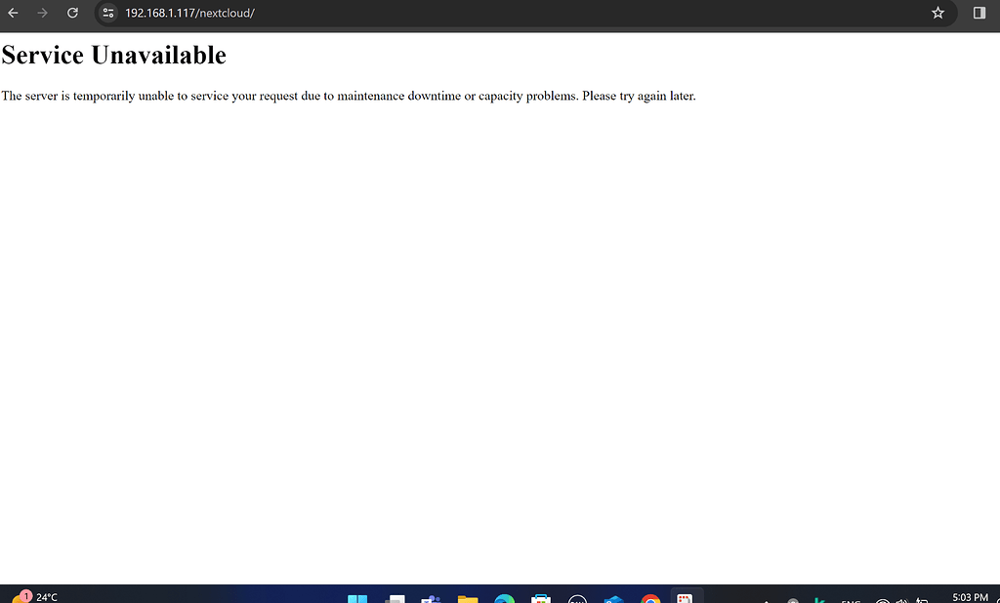1000x603 pixels.
Task: Reload the Nextcloud page
Action: 72,13
